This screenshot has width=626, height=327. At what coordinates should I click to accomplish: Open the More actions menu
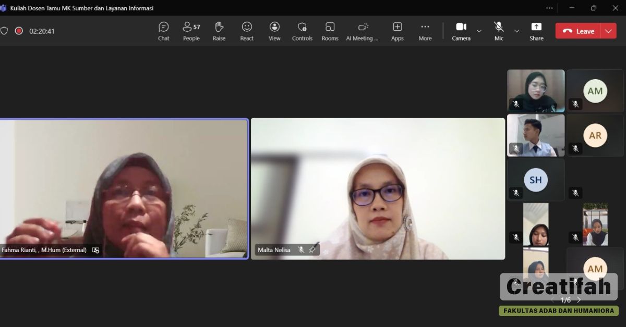[x=425, y=31]
